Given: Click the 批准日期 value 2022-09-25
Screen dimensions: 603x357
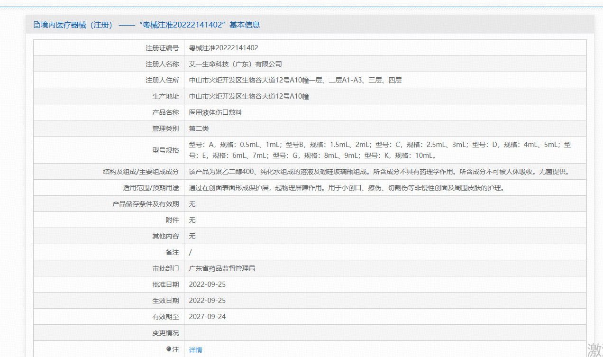Looking at the screenshot, I should [207, 284].
